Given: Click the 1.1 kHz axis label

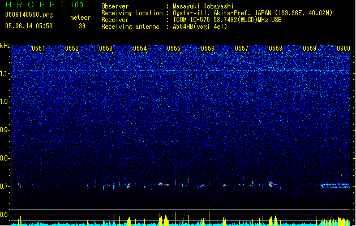Looking at the screenshot, I should [5, 73].
